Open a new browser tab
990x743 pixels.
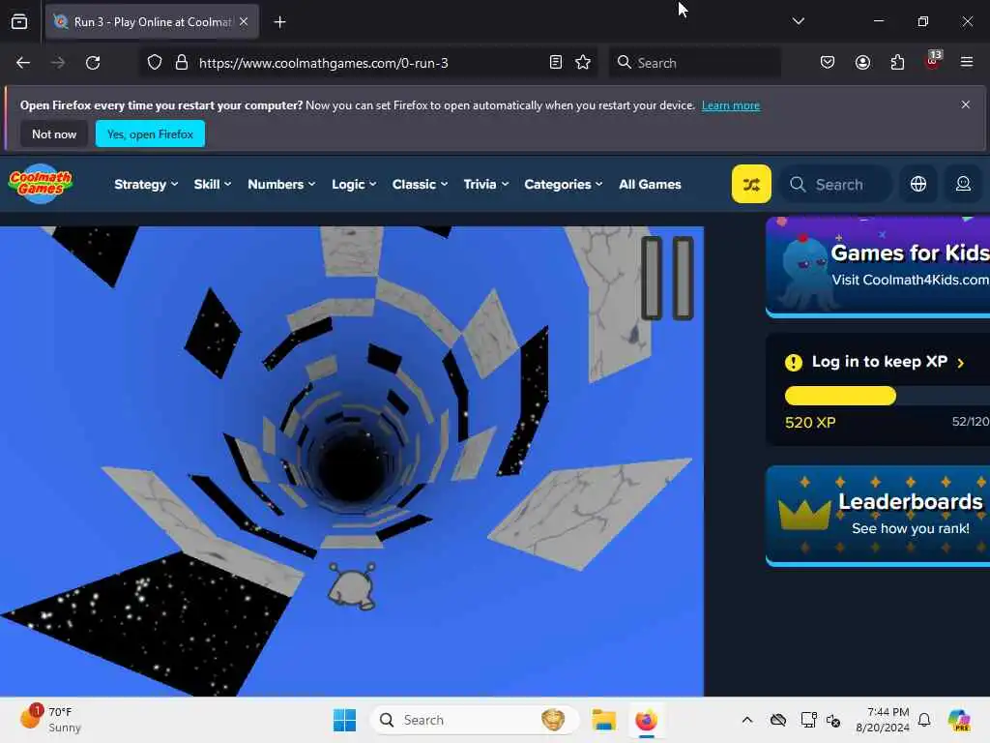point(279,22)
